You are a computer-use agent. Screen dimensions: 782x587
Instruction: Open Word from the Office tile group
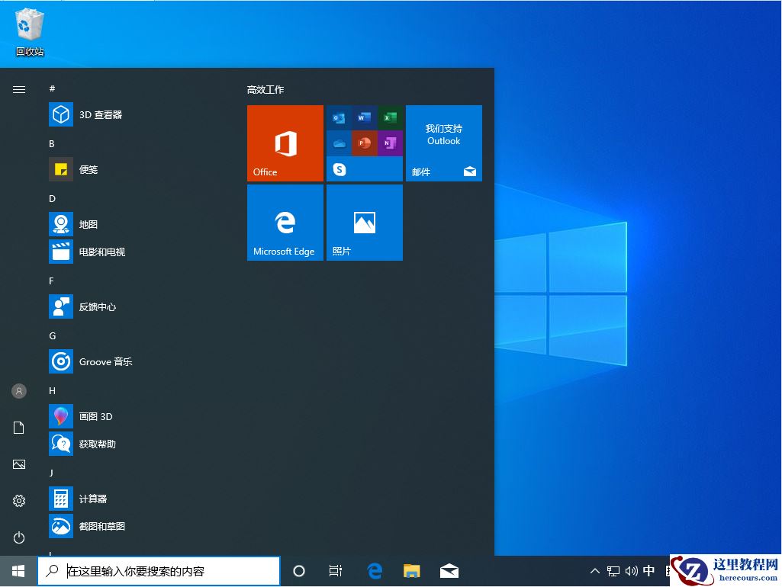tap(364, 117)
